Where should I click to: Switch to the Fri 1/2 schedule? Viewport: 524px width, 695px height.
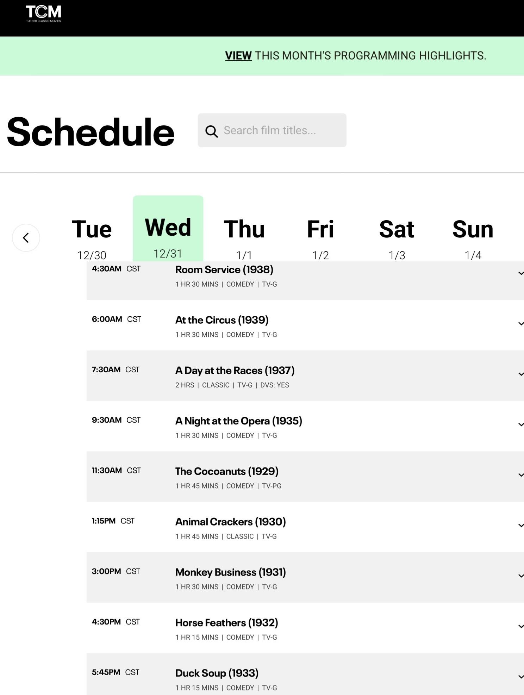tap(320, 238)
